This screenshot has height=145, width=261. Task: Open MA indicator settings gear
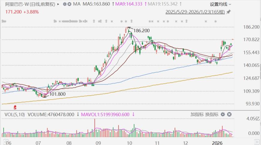pyautogui.click(x=64, y=4)
